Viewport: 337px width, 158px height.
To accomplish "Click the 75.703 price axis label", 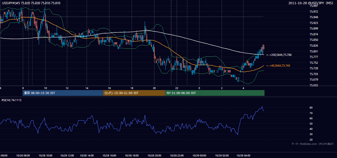I will tap(314, 74).
